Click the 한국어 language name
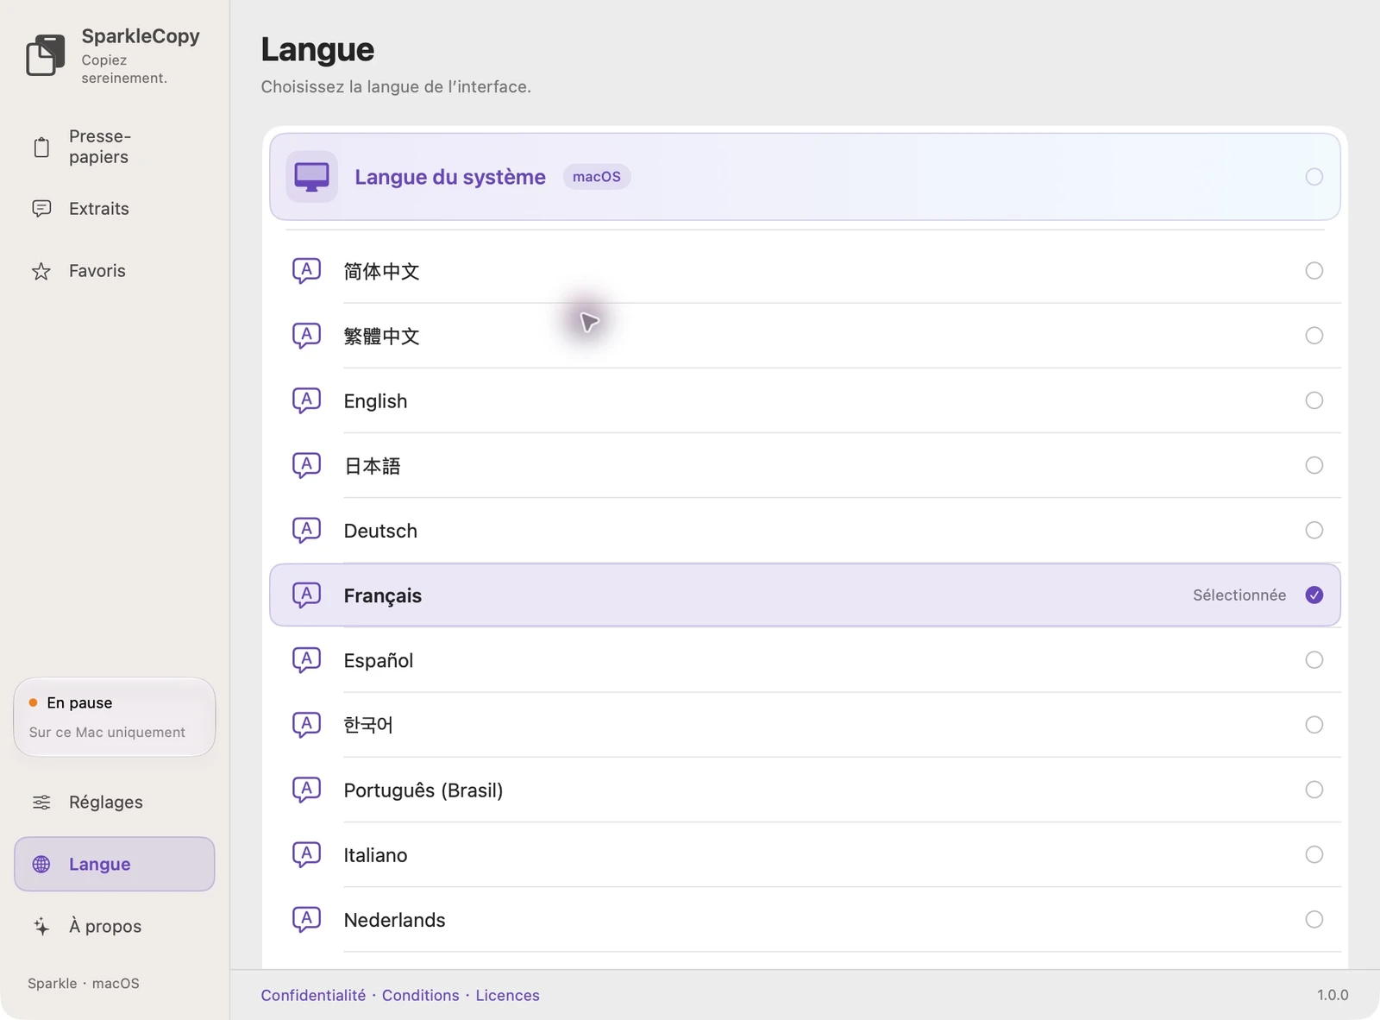Screen dimensions: 1380x1020 [368, 725]
